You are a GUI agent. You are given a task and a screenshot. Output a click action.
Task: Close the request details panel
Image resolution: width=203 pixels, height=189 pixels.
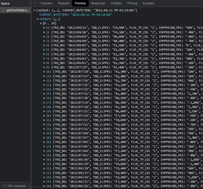coord(35,3)
